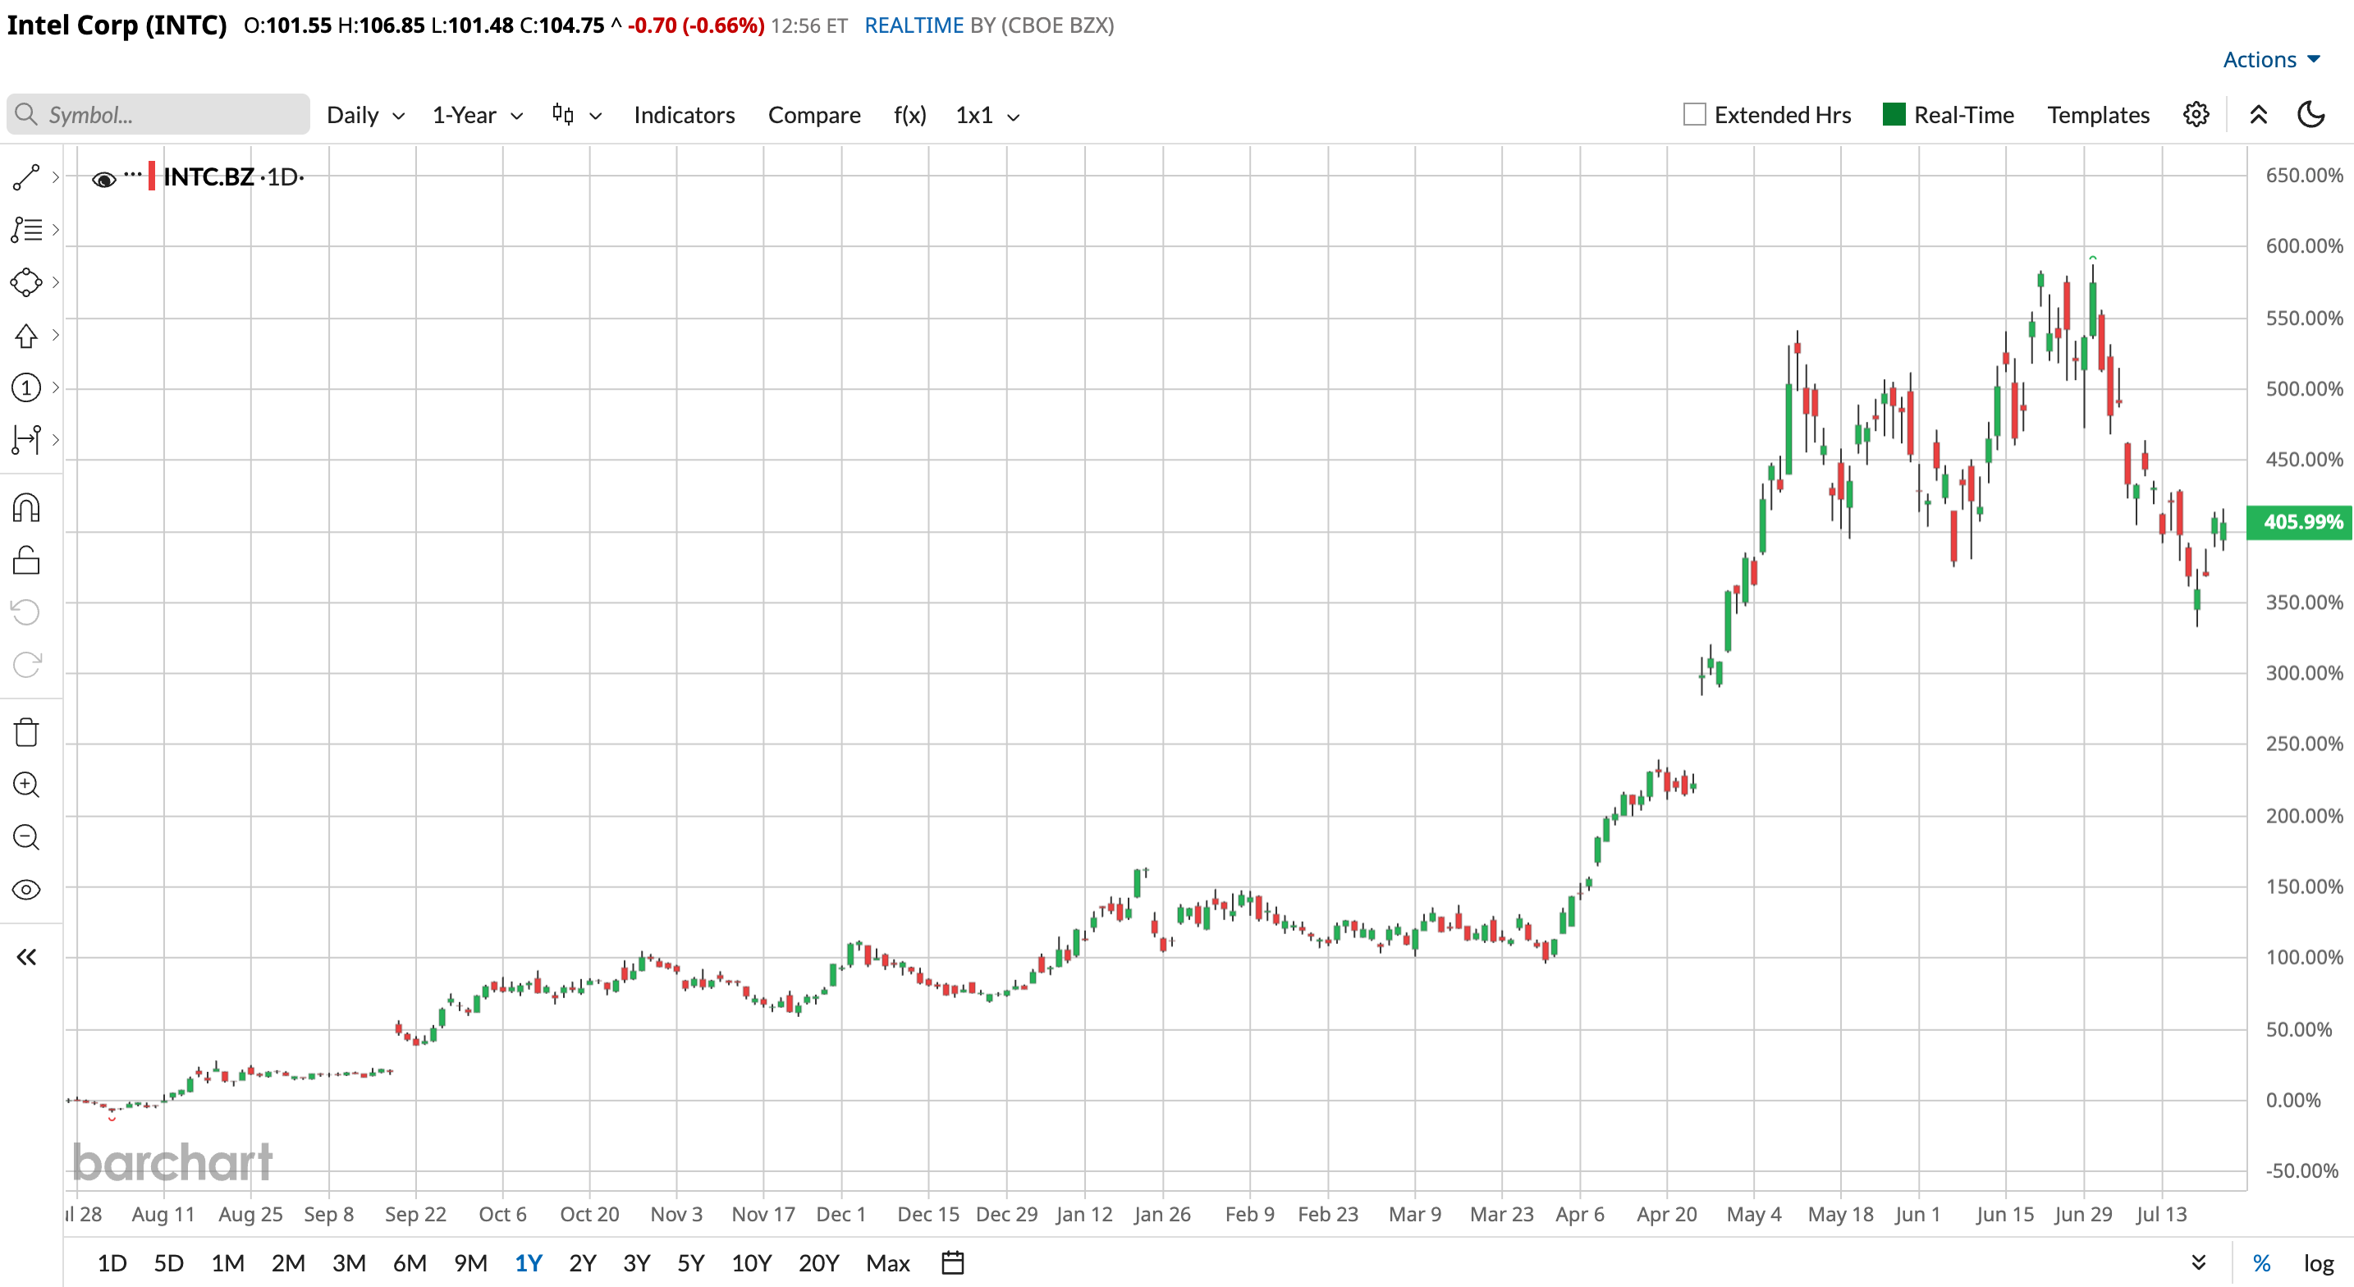Toggle the lock drawings icon
This screenshot has height=1287, width=2354.
[x=26, y=561]
